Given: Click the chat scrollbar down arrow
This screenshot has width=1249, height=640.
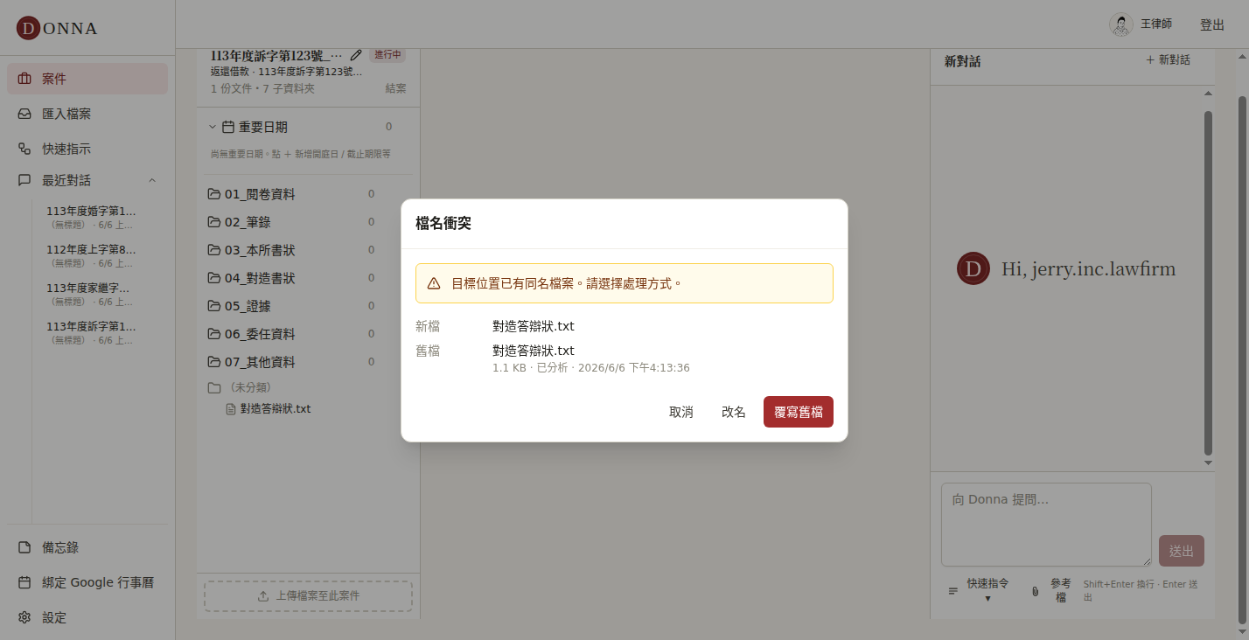Looking at the screenshot, I should [1209, 463].
